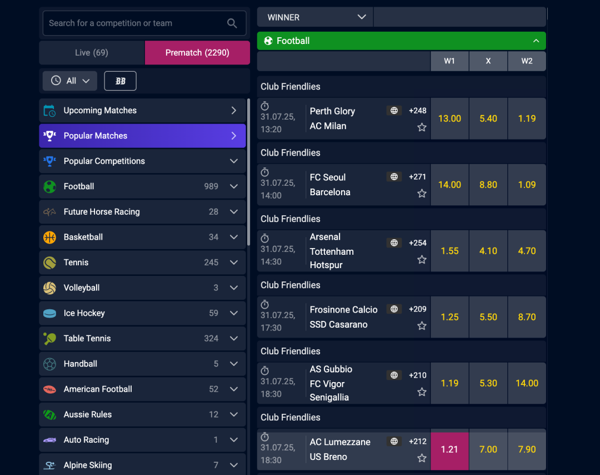Favorite the Frosinone Calcio vs SSD Casarano match

coord(422,326)
